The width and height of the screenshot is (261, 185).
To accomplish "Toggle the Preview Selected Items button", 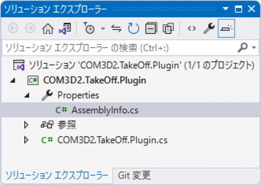I will 226,29.
